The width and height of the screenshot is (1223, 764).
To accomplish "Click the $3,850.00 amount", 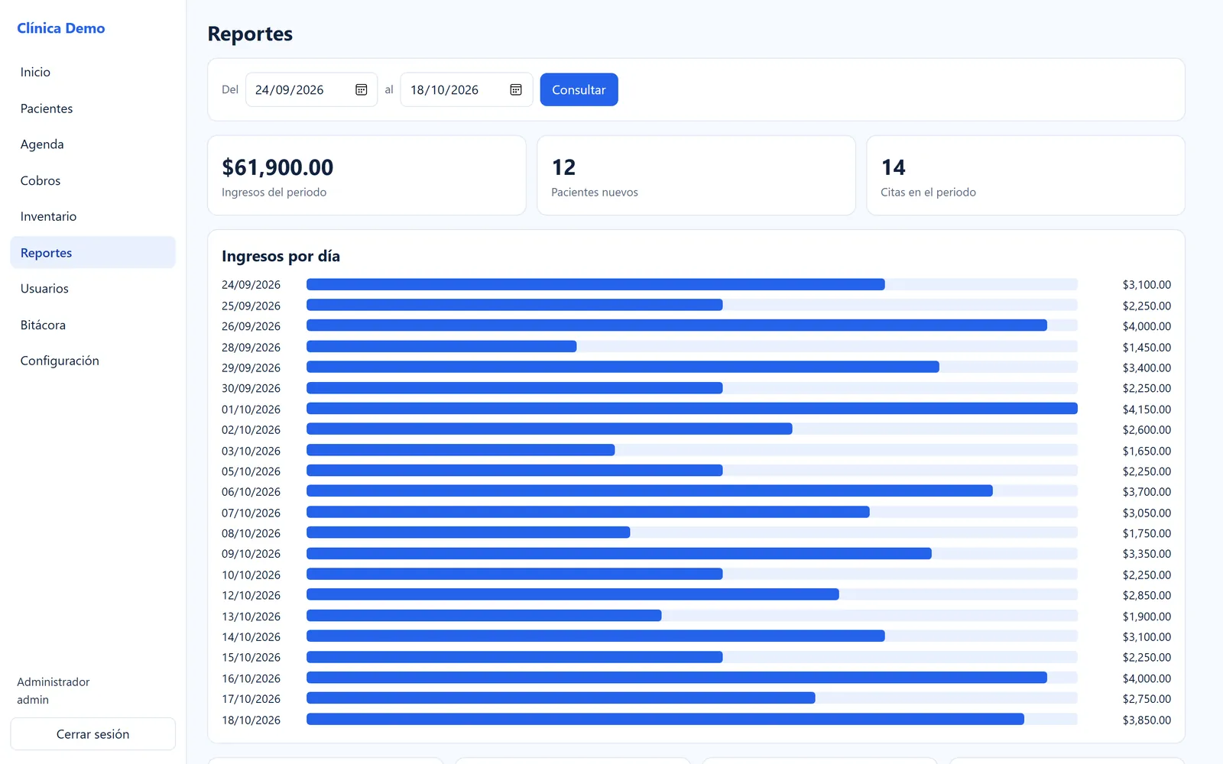I will click(x=1147, y=720).
